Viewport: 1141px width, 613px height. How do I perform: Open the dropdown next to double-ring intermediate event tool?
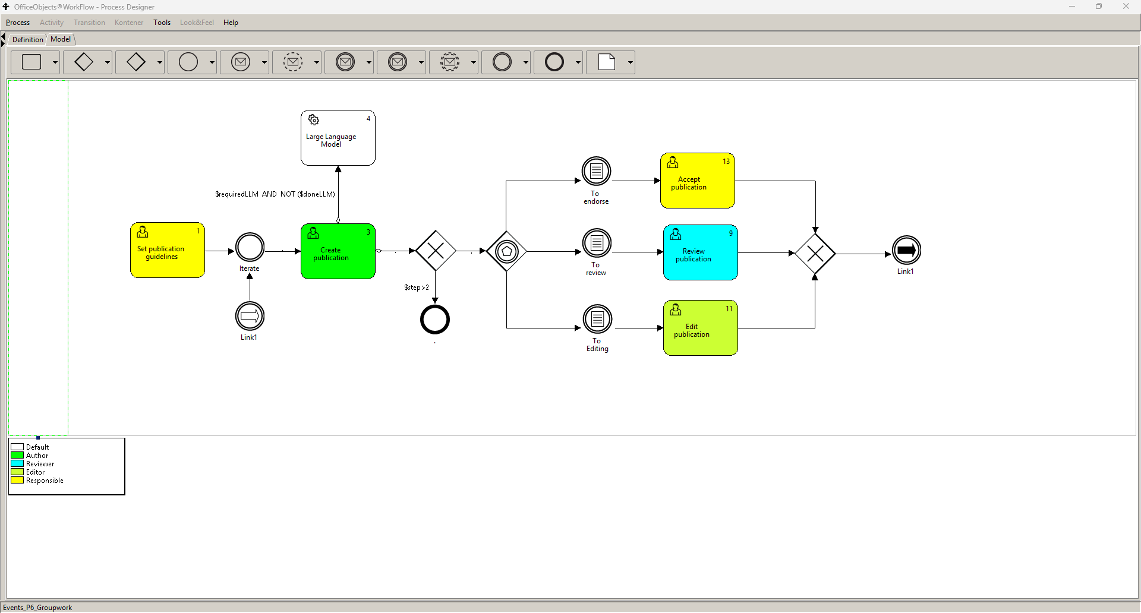[x=526, y=62]
